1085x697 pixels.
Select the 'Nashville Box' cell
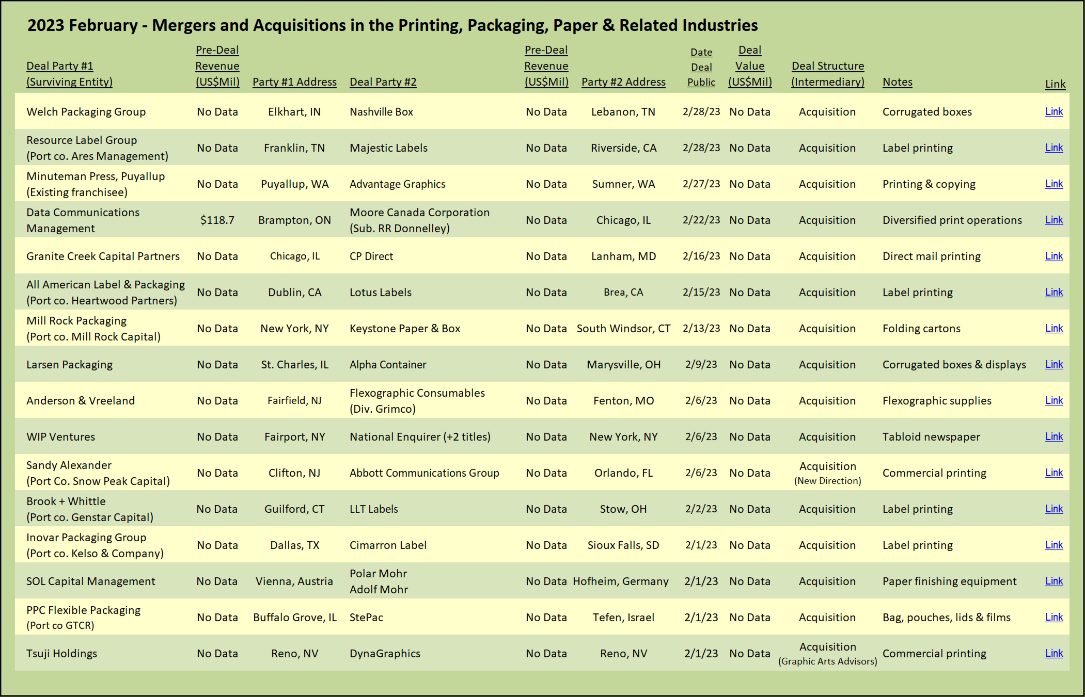click(x=381, y=112)
